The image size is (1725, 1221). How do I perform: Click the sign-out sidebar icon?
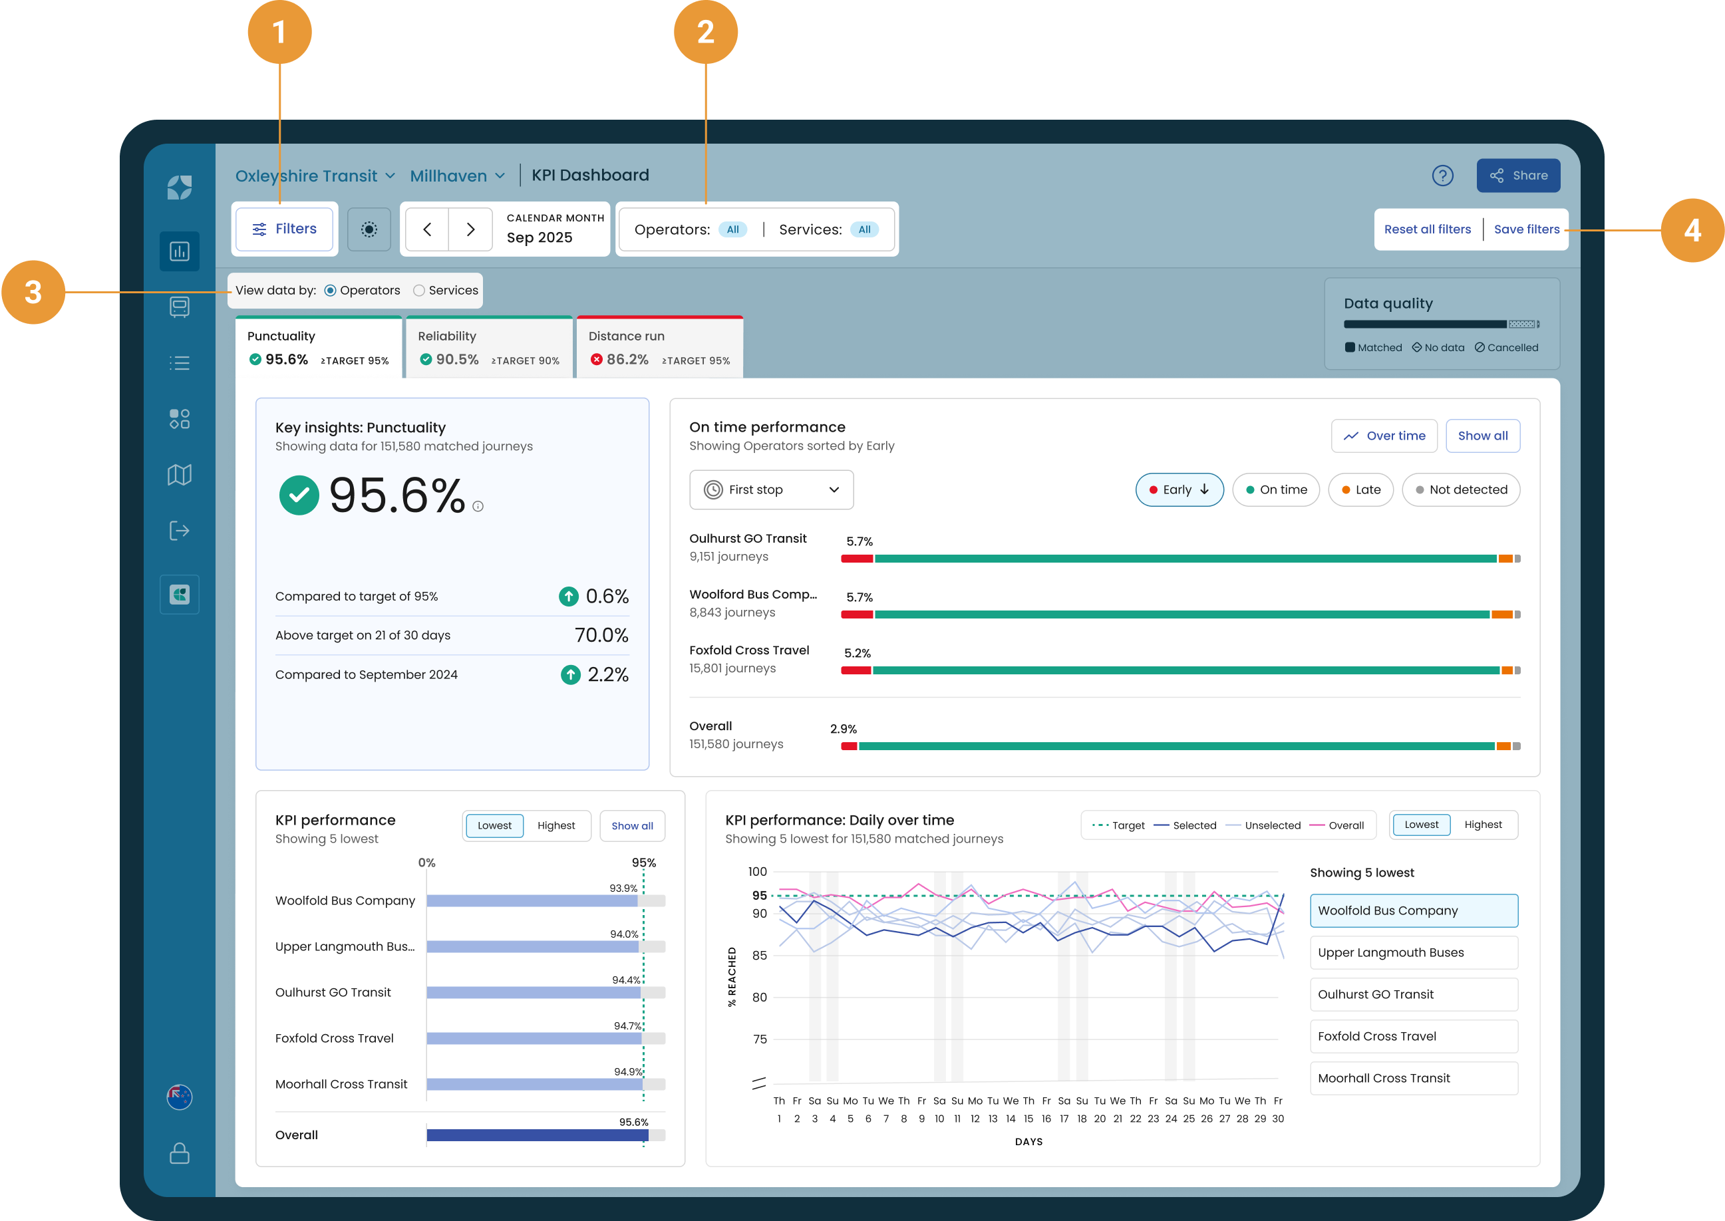pyautogui.click(x=179, y=531)
